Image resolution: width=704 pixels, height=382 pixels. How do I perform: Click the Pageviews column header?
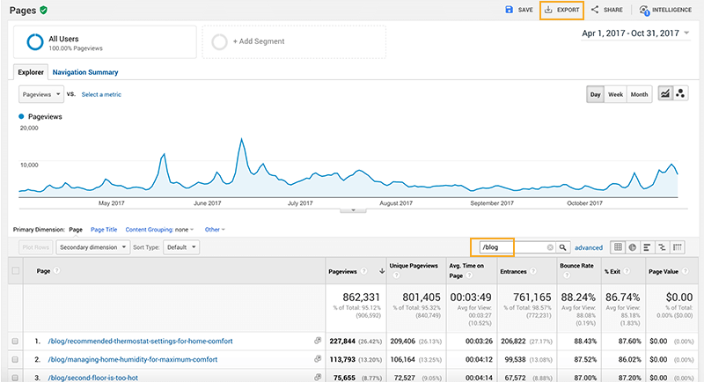342,271
